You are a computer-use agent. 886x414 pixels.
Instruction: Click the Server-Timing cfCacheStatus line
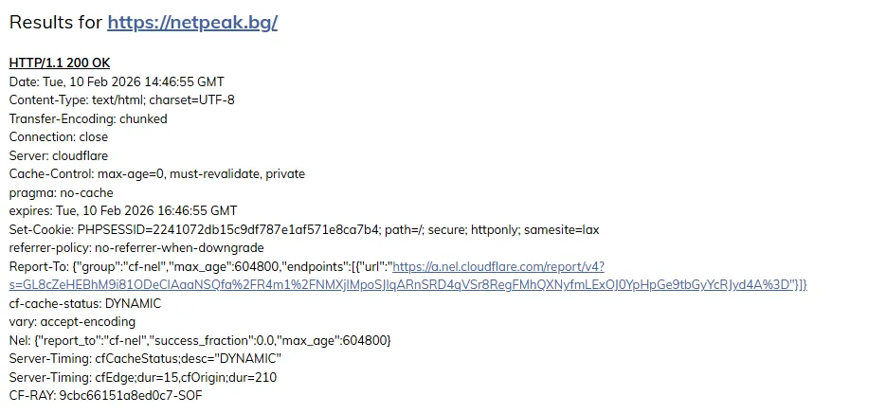pyautogui.click(x=145, y=358)
